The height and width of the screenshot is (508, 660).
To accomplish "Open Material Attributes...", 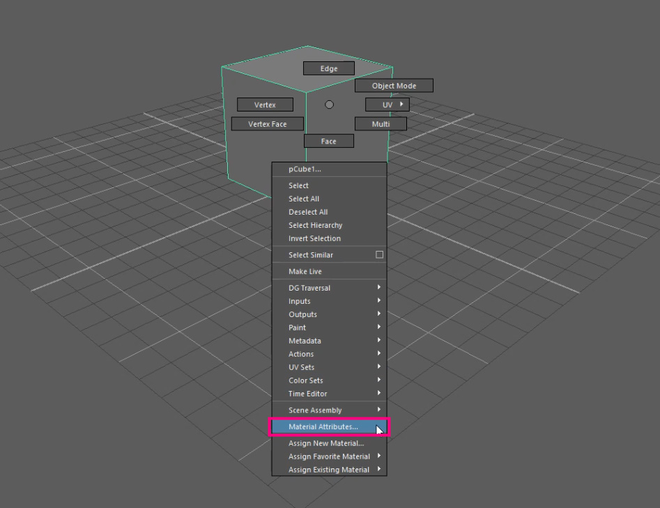I will 329,426.
